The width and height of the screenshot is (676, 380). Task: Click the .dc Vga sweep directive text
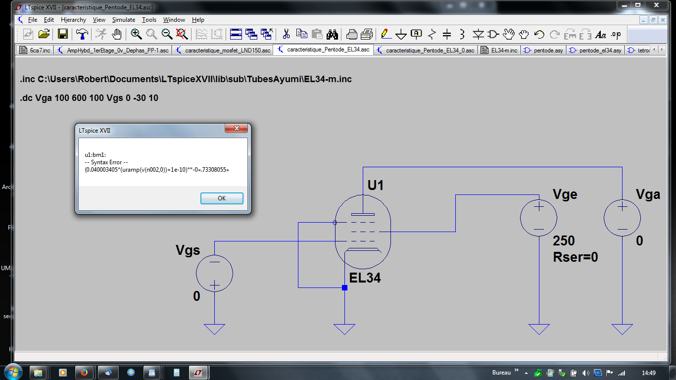tap(89, 98)
